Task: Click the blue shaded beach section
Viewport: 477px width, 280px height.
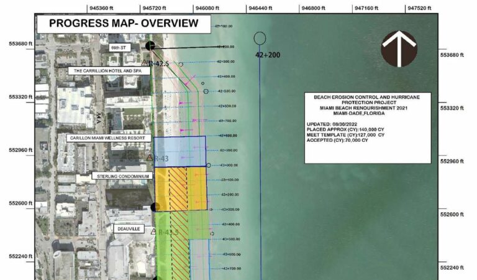Action: 179,151
